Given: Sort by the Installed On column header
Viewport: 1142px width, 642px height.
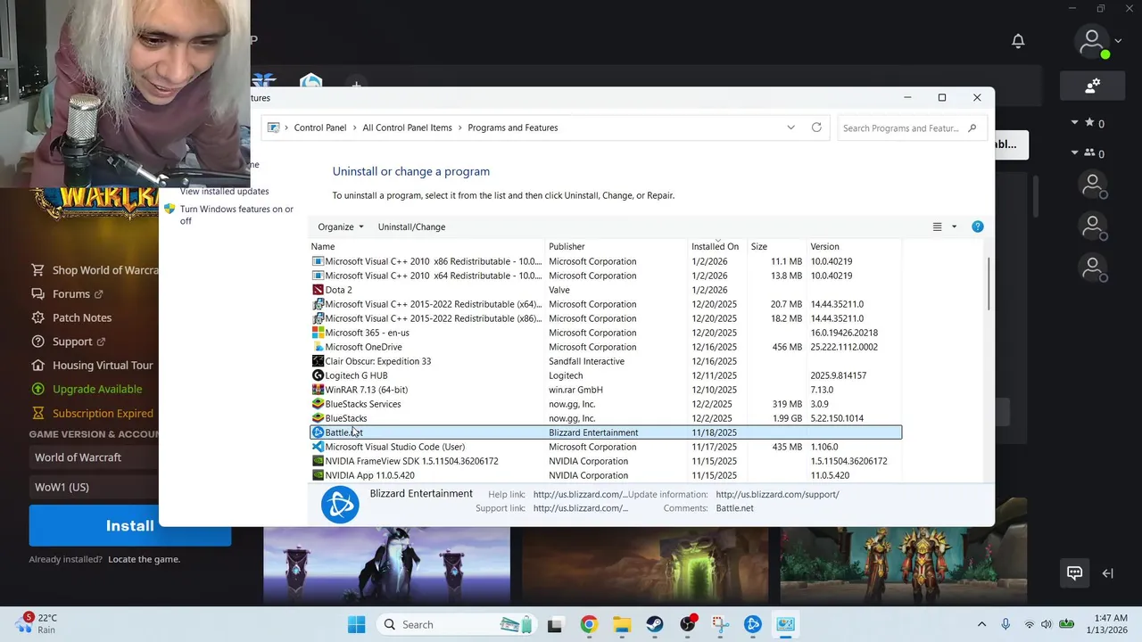Looking at the screenshot, I should pyautogui.click(x=717, y=246).
